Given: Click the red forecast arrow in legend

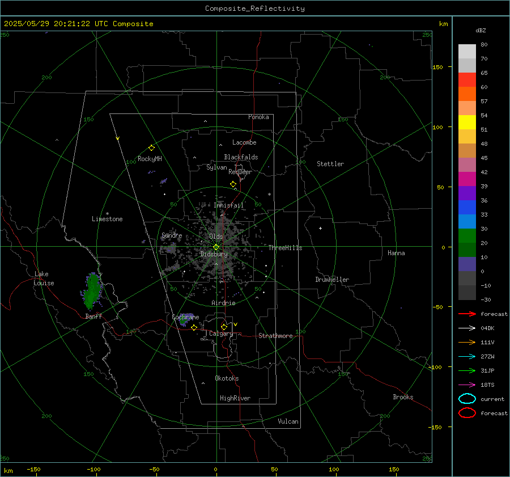Looking at the screenshot, I should (x=467, y=314).
